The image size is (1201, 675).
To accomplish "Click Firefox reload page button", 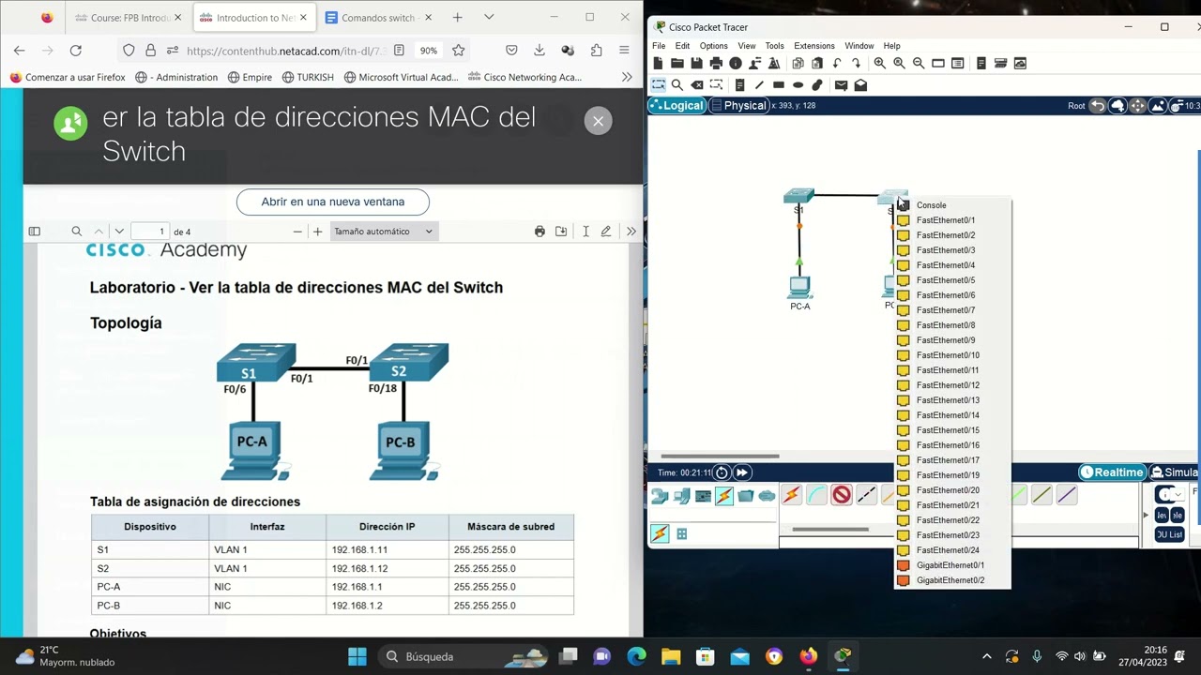I will [x=76, y=51].
